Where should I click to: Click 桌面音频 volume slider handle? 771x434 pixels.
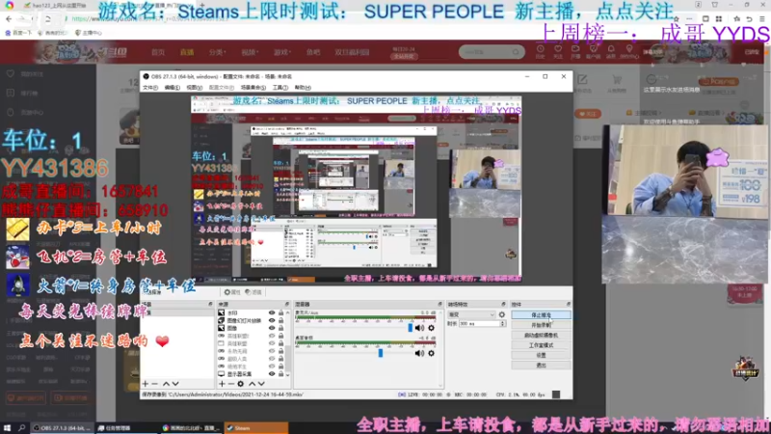point(380,353)
